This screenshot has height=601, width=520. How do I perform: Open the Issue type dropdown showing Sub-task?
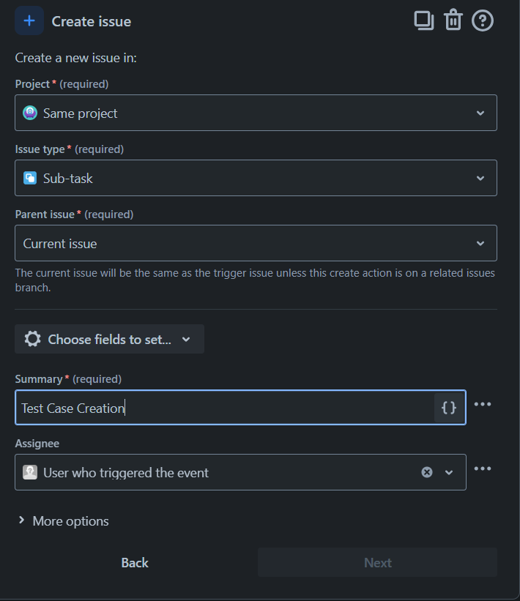(480, 177)
